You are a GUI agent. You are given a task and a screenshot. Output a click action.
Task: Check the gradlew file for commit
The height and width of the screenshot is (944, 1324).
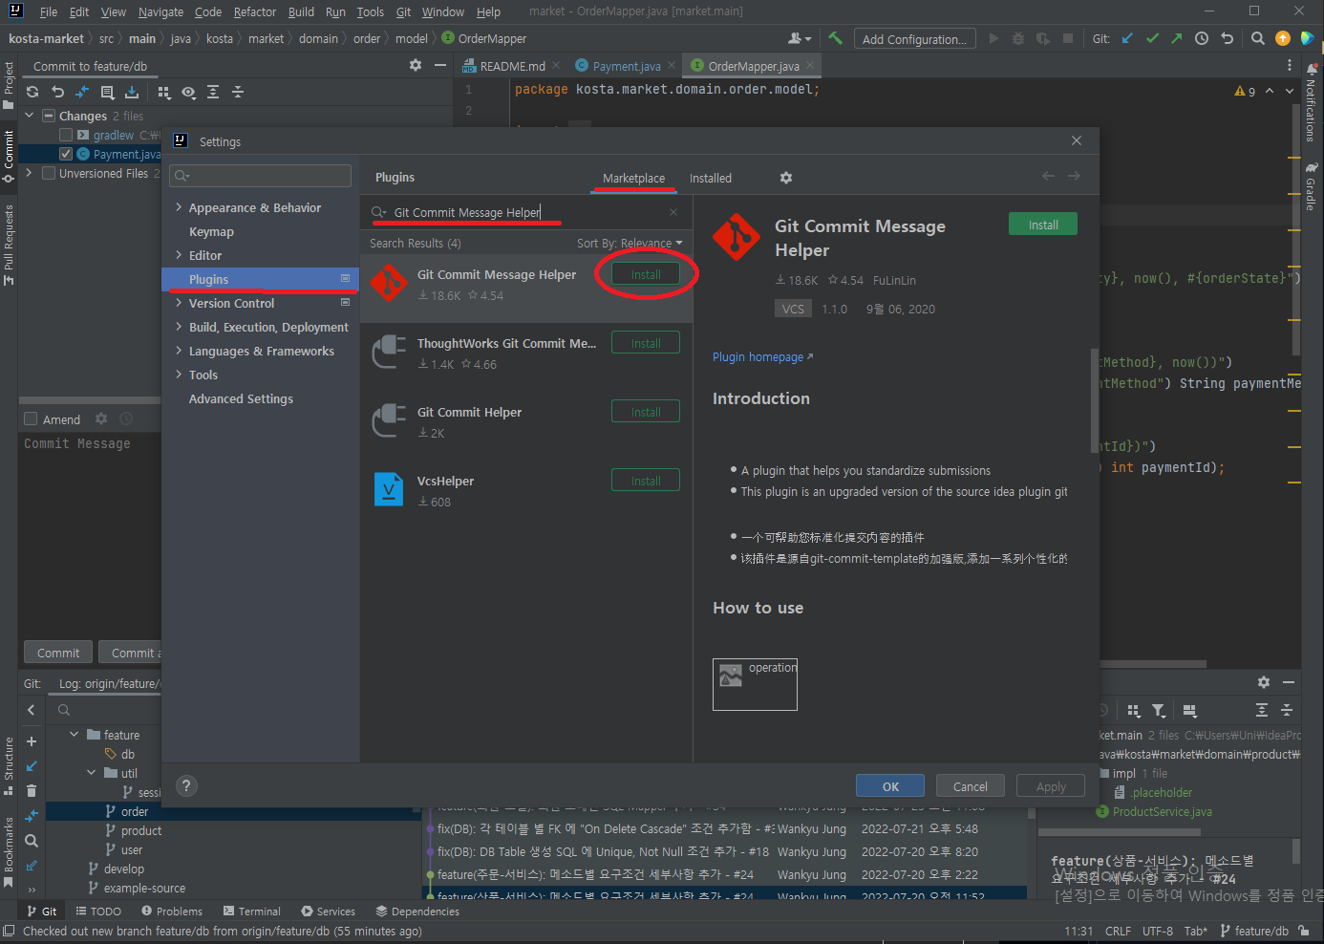coord(66,134)
